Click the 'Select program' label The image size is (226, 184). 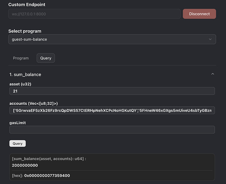(x=25, y=31)
